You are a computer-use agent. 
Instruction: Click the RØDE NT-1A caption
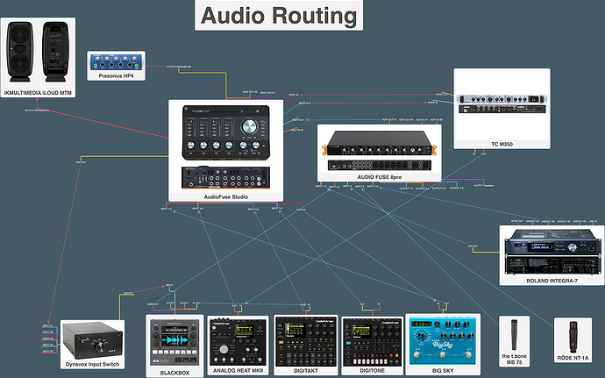click(573, 358)
